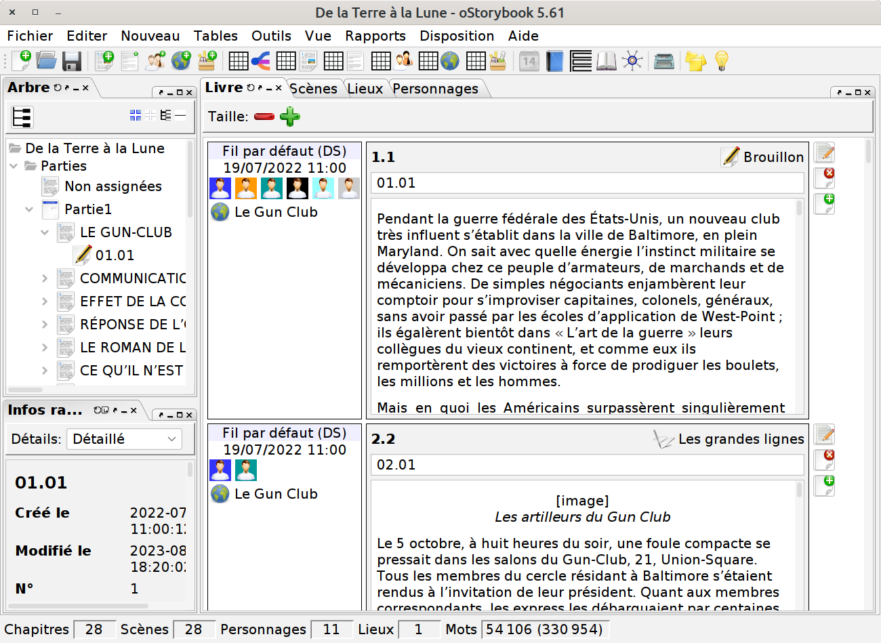Collapse the Parties tree node

[14, 166]
